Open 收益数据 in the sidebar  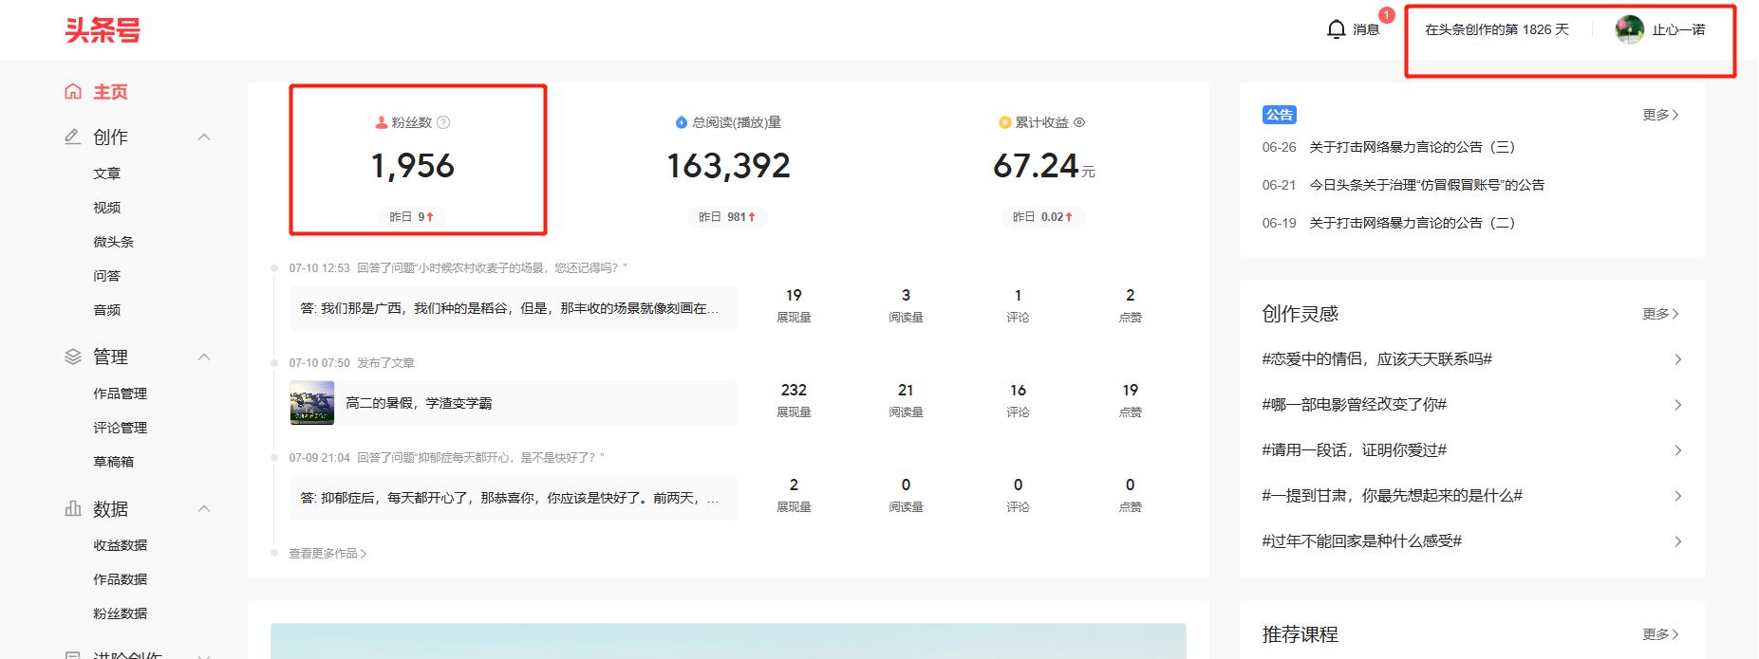(120, 545)
